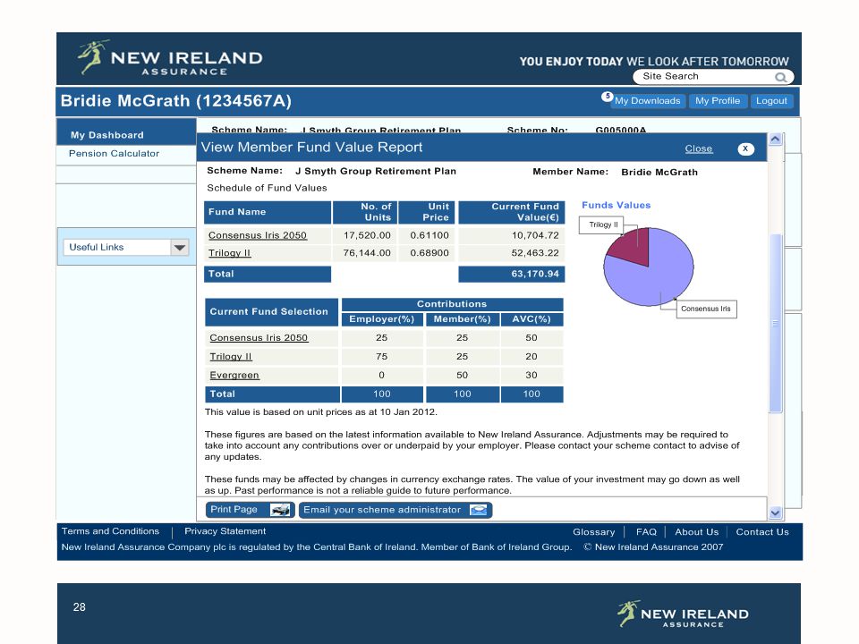This screenshot has width=859, height=644.
Task: Open Trilogy II in fund selection table
Action: coord(231,357)
